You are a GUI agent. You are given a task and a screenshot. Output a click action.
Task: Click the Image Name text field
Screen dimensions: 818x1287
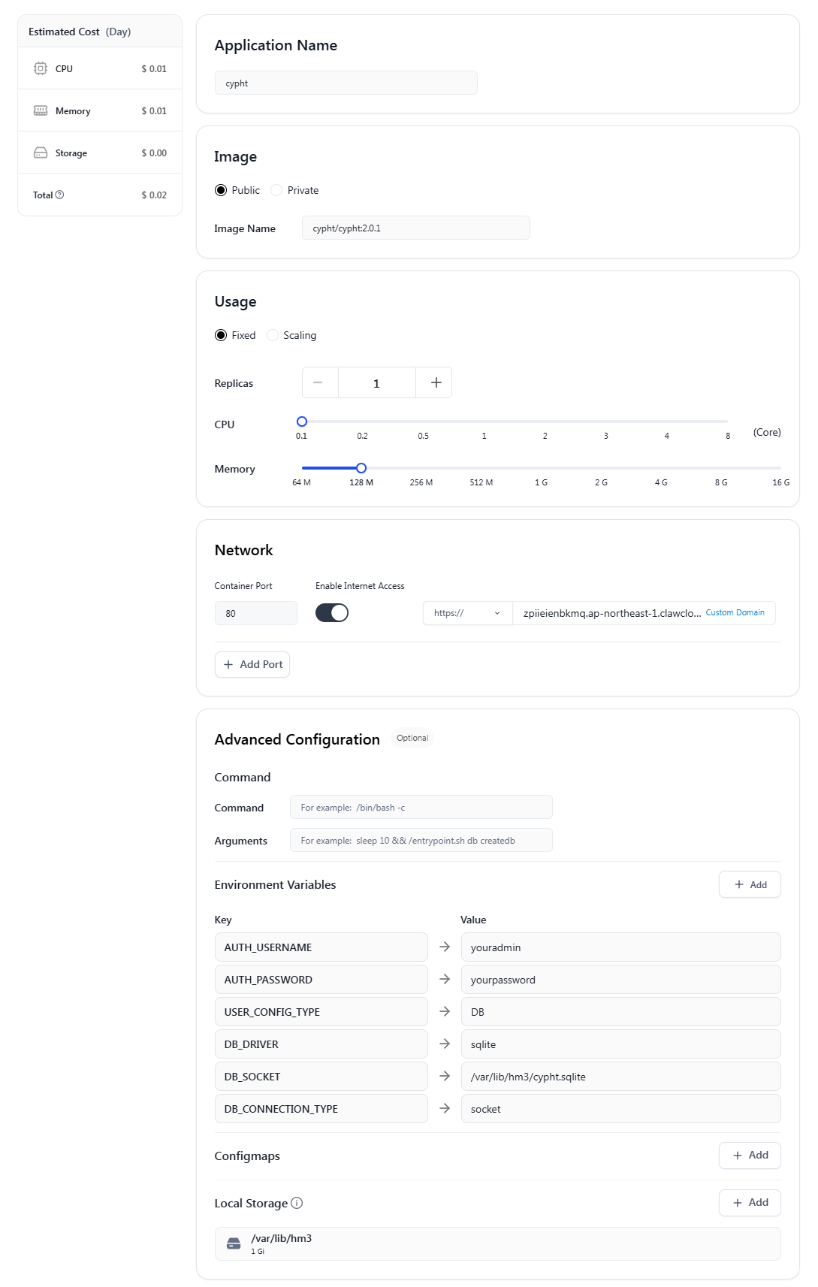point(415,228)
